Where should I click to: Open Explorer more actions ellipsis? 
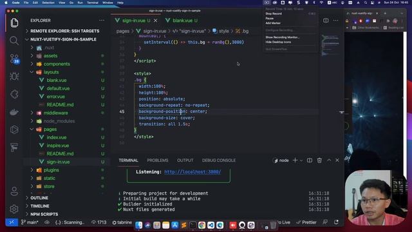pyautogui.click(x=102, y=20)
